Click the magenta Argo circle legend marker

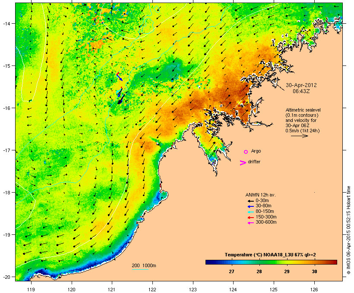(x=246, y=152)
